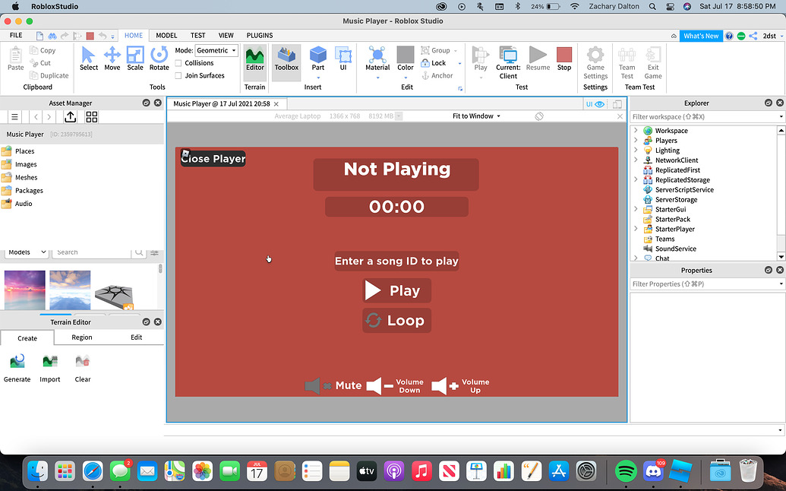Switch to the Edit tab in Terrain Editor
This screenshot has height=491, width=786.
coord(137,337)
